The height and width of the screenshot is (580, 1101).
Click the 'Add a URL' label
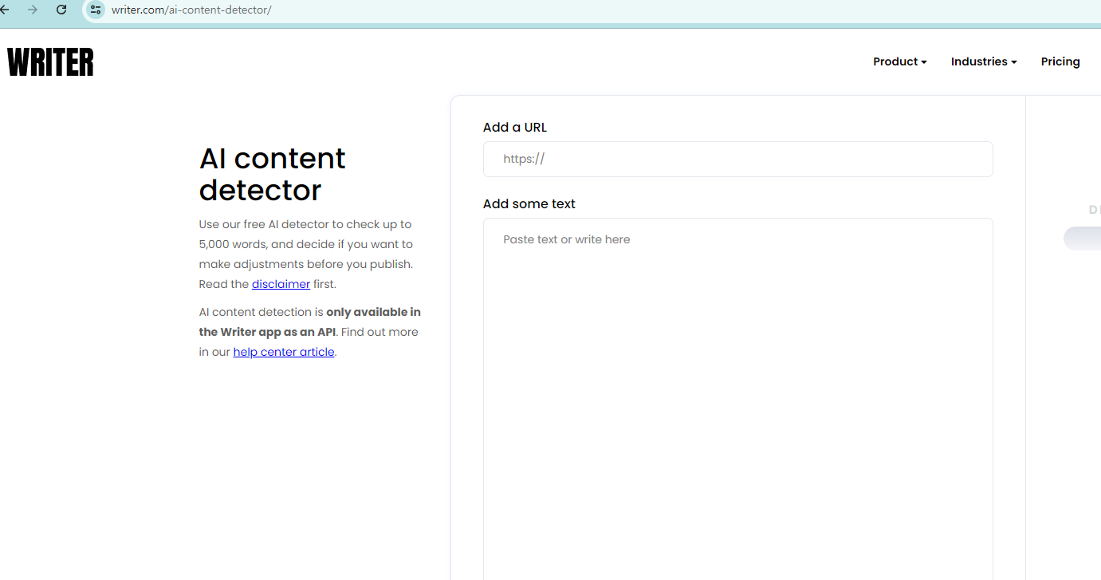[x=515, y=127]
